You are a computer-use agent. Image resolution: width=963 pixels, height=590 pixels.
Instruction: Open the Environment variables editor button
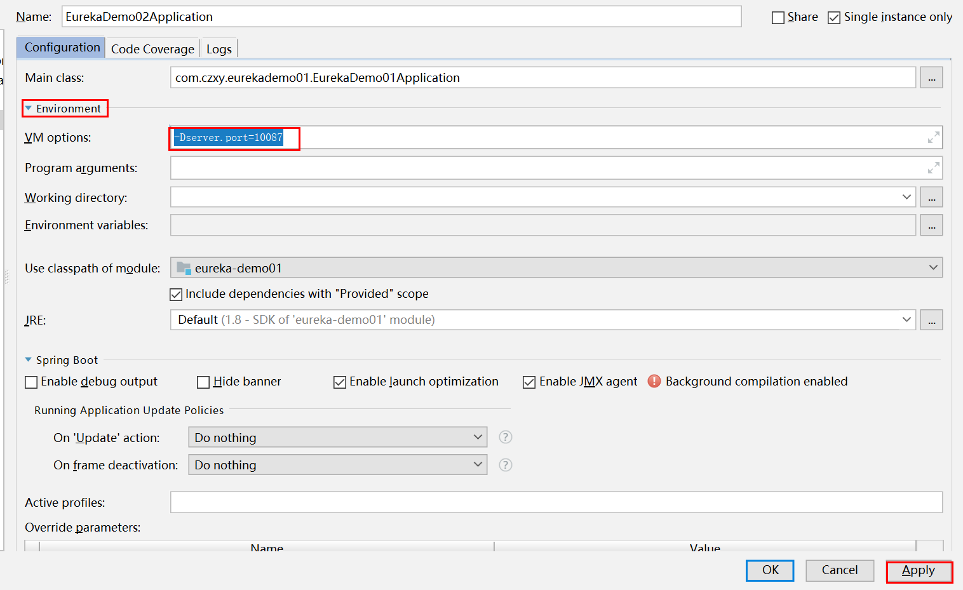931,225
